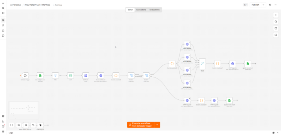
Task: Open node search on the canvas right toolbar
Action: coord(276,22)
